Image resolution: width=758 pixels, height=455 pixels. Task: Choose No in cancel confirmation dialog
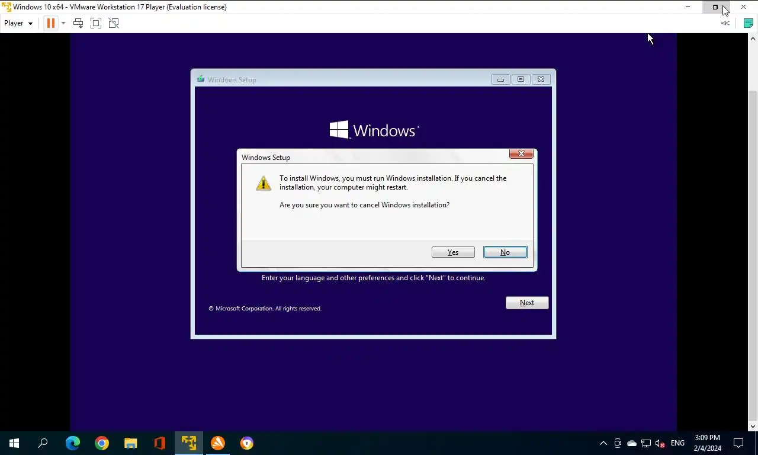tap(505, 252)
